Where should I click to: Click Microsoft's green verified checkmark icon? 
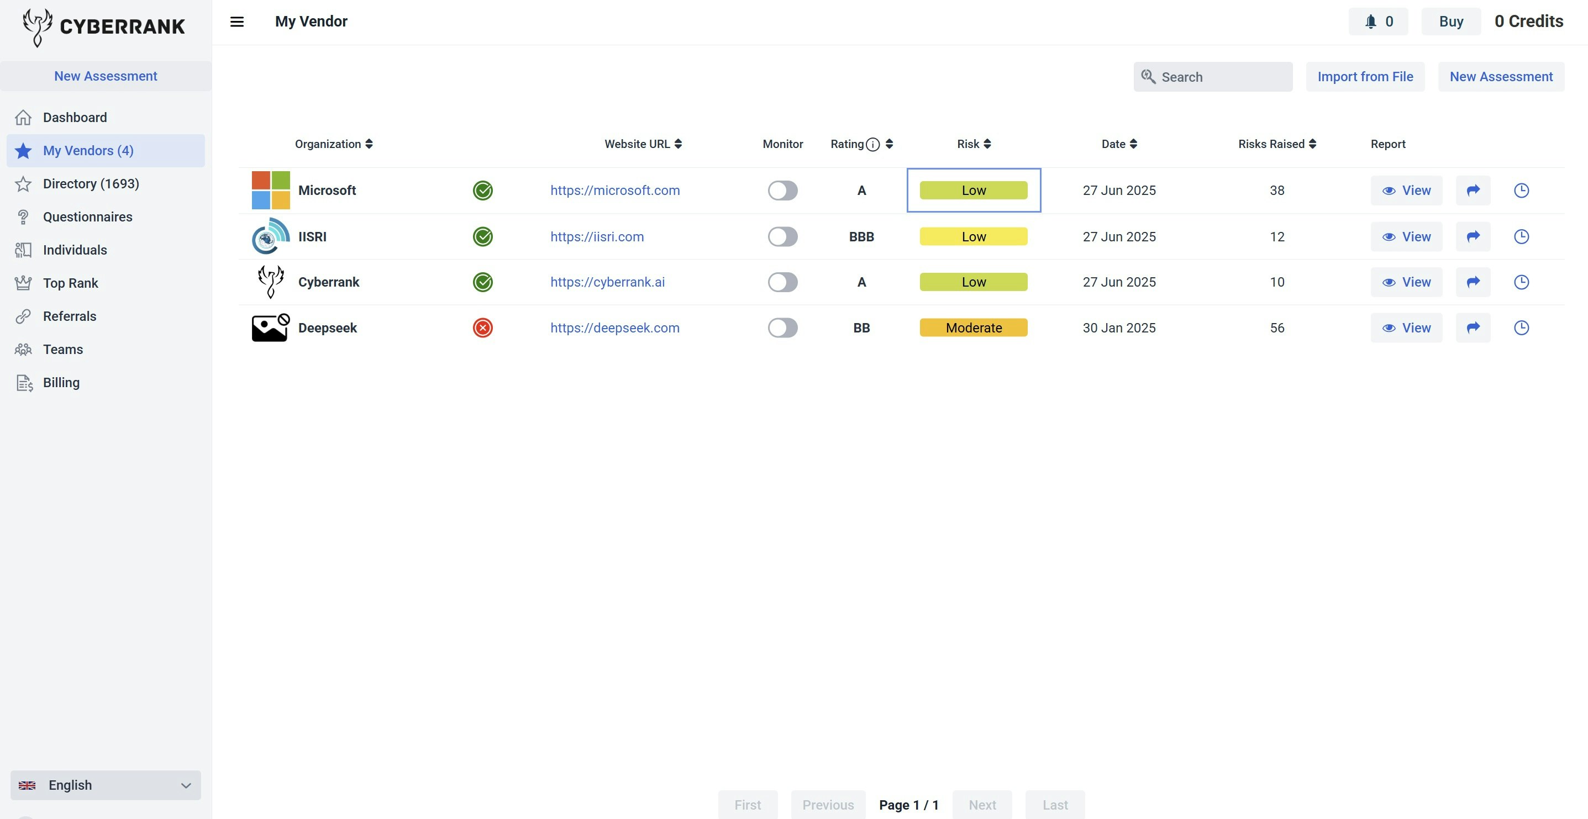coord(483,191)
